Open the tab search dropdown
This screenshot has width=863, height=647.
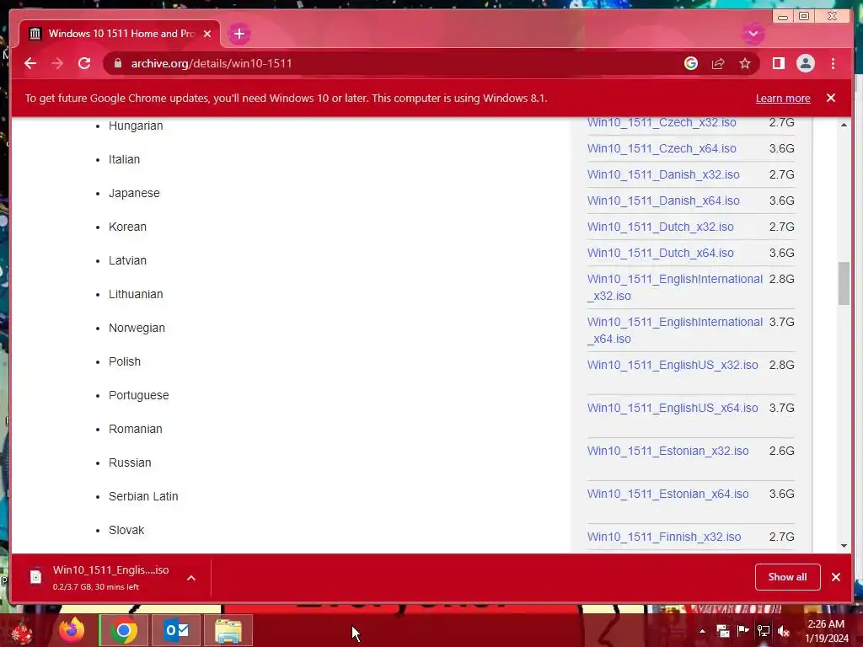[753, 34]
